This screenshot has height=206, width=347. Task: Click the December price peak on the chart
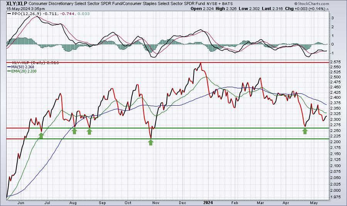tap(200, 63)
